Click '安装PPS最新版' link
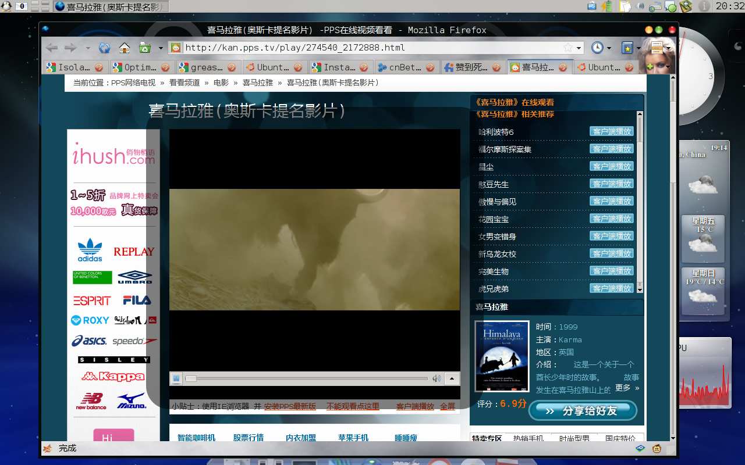745x465 pixels. [290, 406]
